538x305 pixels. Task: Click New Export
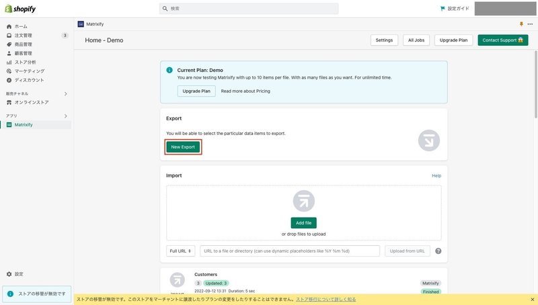[183, 147]
